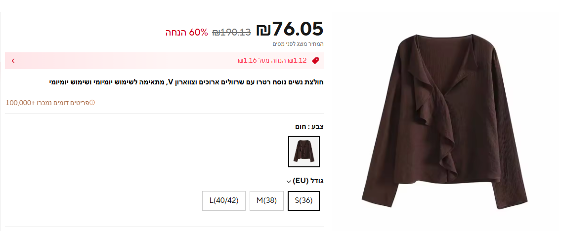Click the 76.05 current price
562x231 pixels.
coord(298,29)
